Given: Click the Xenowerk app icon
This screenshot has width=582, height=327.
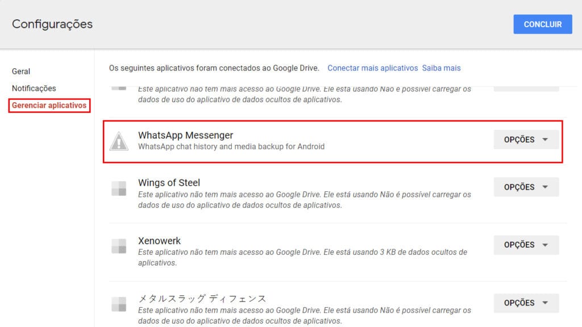Looking at the screenshot, I should 119,246.
